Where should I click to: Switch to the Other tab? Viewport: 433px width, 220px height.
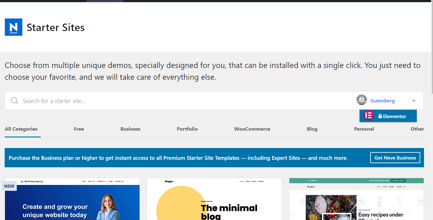[417, 129]
